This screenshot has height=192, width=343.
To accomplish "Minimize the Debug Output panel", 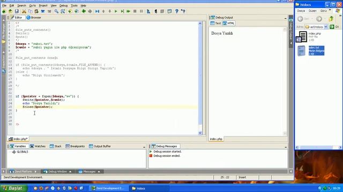I will 286,19.
